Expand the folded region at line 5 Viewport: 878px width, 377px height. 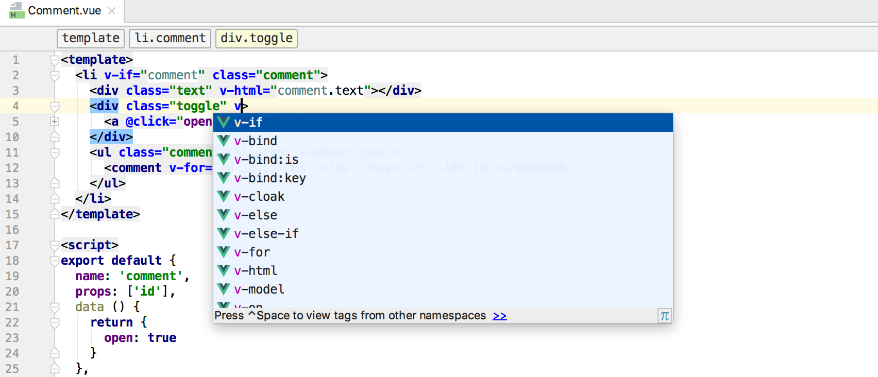(x=55, y=122)
